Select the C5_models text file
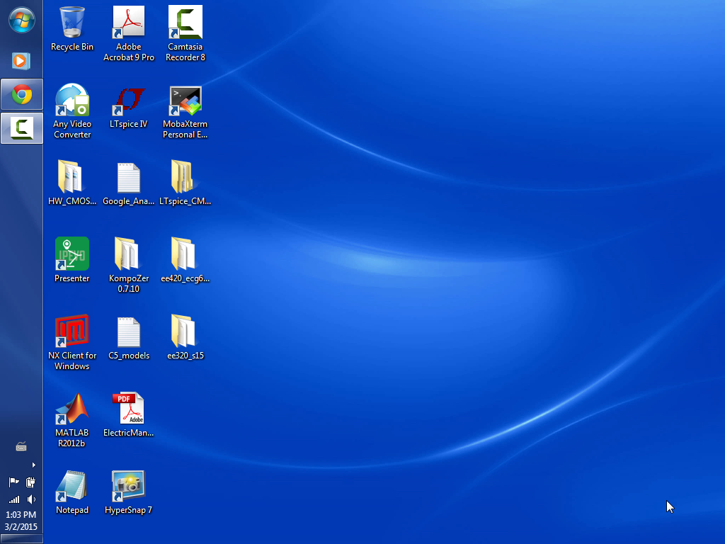The width and height of the screenshot is (725, 544). click(129, 332)
